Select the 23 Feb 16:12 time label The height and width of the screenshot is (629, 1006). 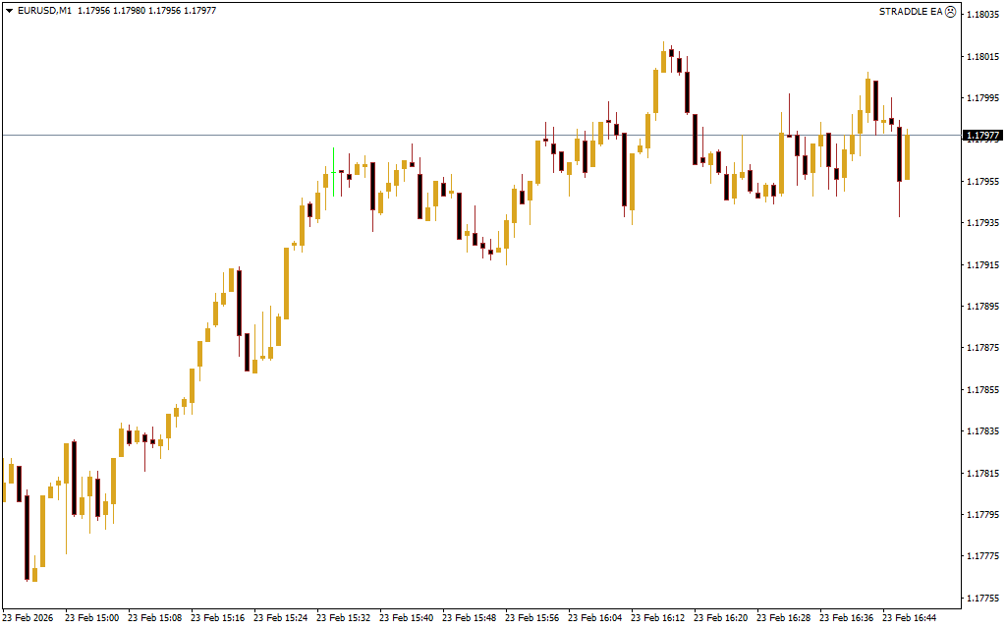click(x=657, y=618)
